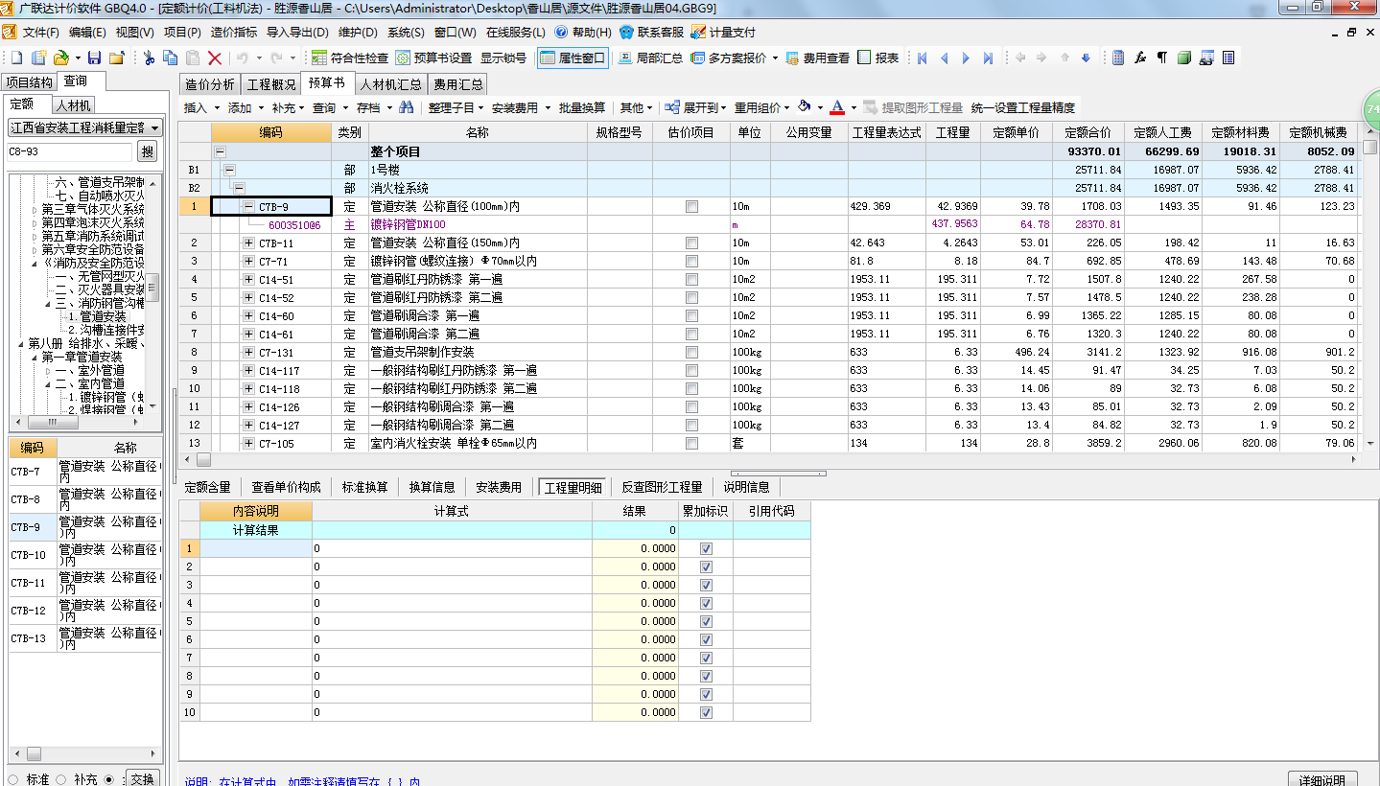The height and width of the screenshot is (786, 1380).
Task: Click the red font color A icon
Action: pos(837,107)
